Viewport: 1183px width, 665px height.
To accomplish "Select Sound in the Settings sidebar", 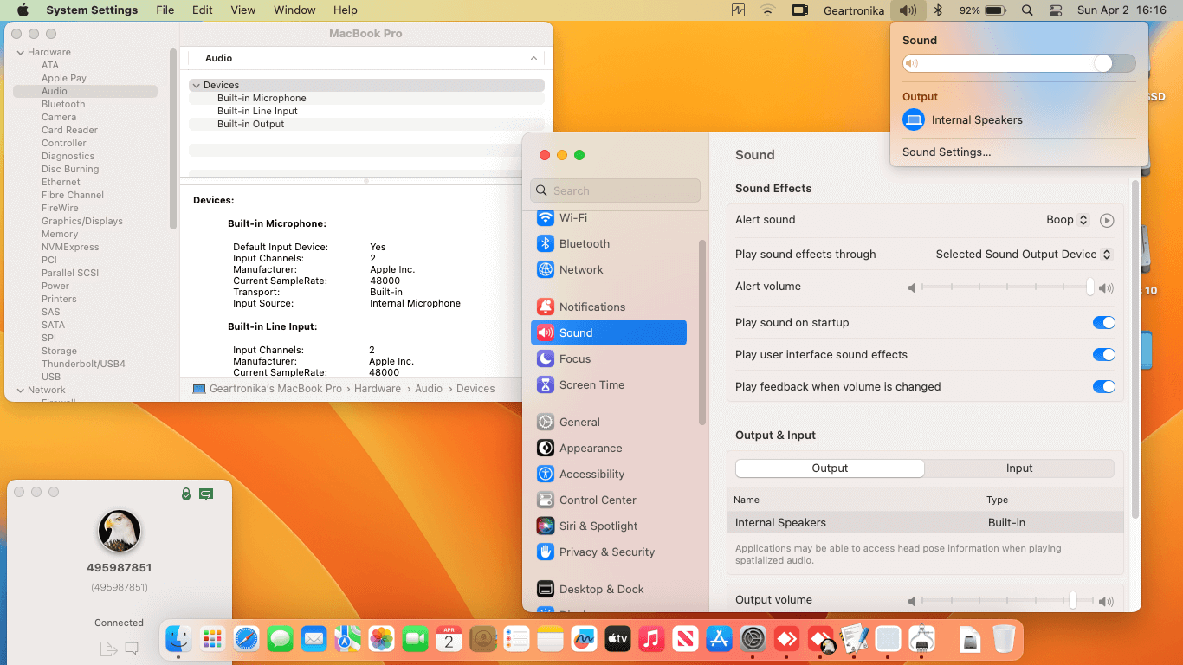I will (x=609, y=332).
